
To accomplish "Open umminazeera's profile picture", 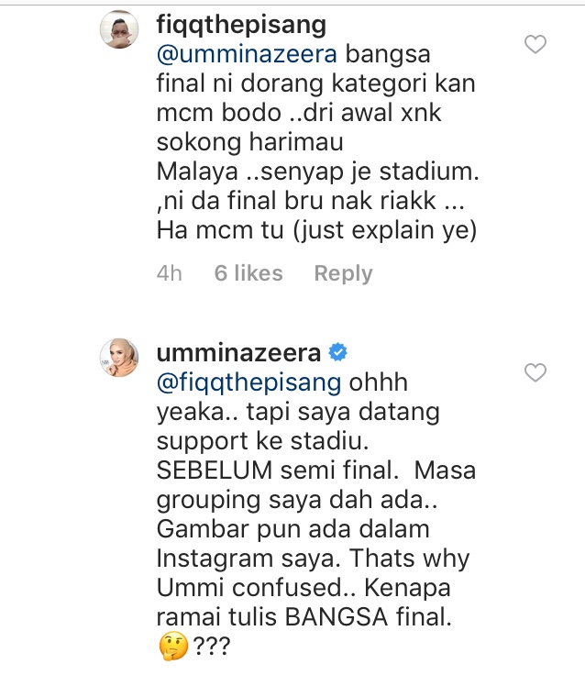I will click(119, 358).
